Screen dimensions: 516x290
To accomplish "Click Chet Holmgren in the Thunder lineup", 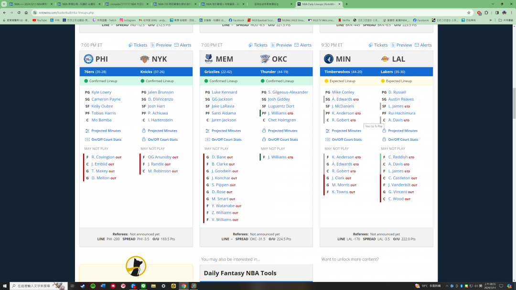I will click(282, 120).
